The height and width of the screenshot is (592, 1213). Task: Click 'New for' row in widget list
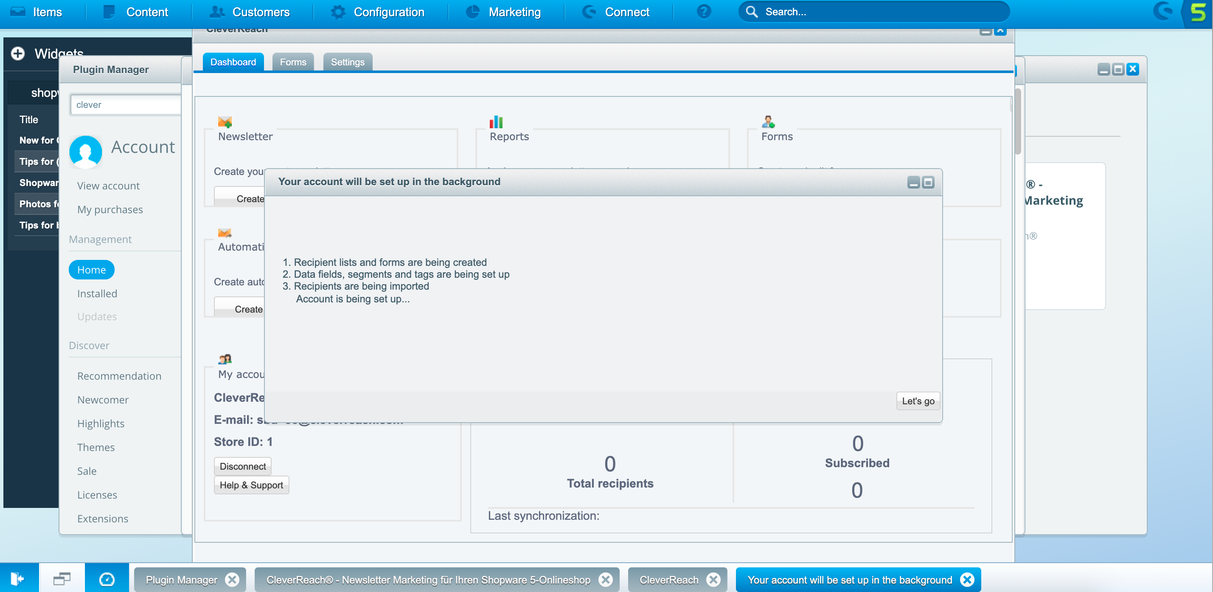tap(37, 141)
